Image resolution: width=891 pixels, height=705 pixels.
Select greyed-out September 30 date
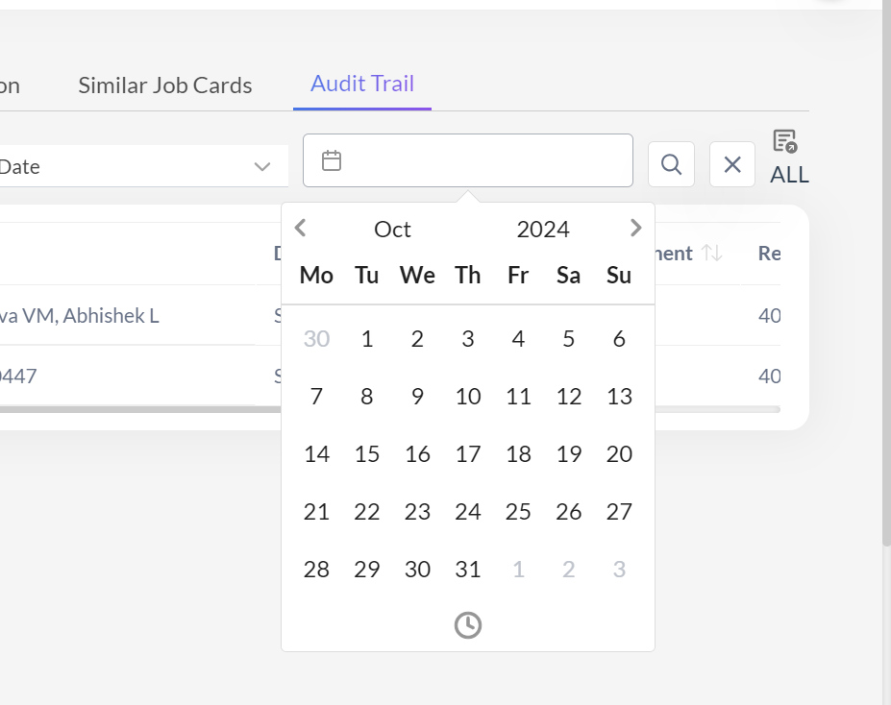point(316,339)
